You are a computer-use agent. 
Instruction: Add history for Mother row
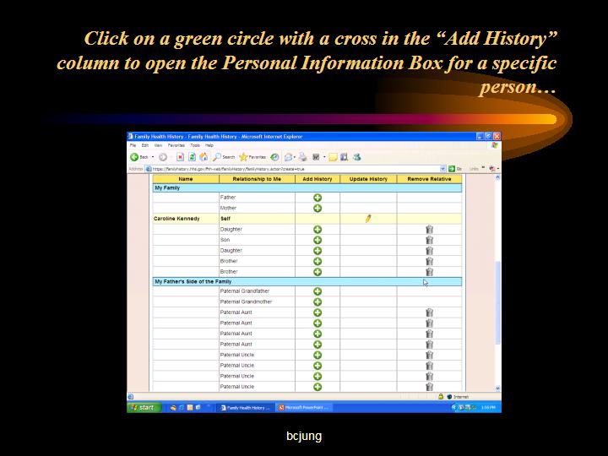(318, 208)
